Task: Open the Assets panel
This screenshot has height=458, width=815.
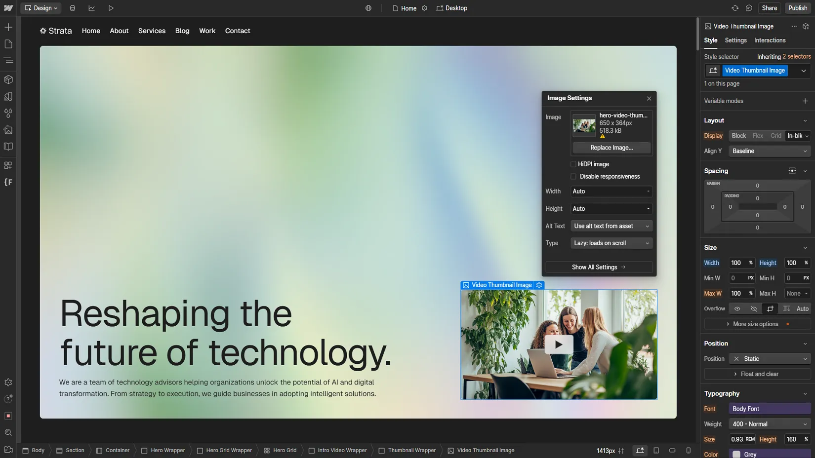Action: click(x=8, y=130)
